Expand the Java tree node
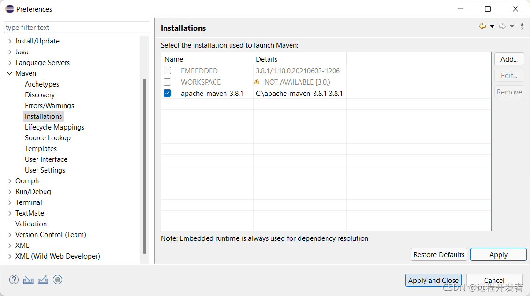 pyautogui.click(x=10, y=52)
